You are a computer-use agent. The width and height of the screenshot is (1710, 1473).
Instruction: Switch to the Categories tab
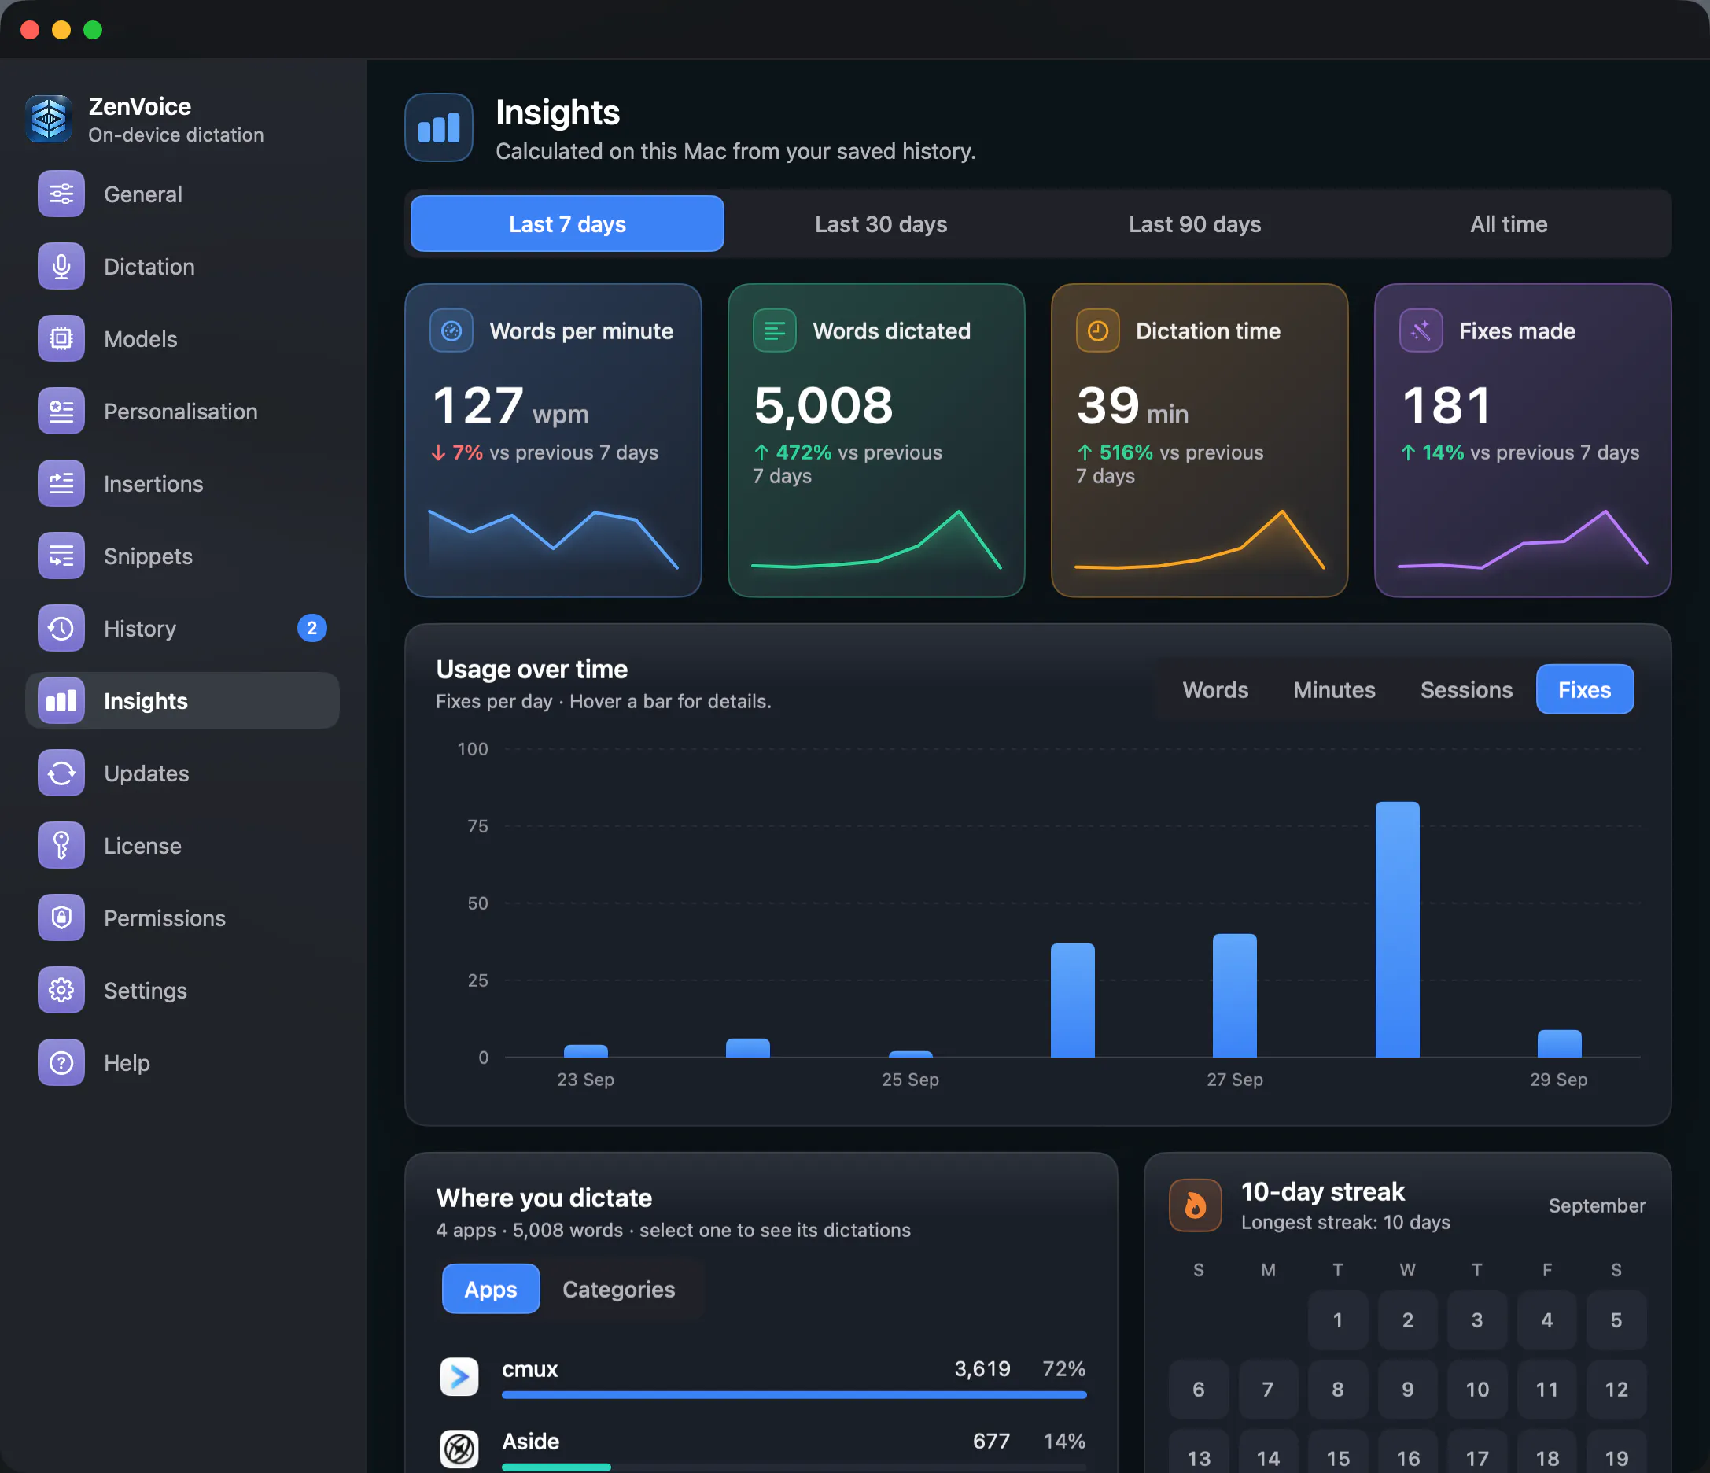pyautogui.click(x=618, y=1289)
